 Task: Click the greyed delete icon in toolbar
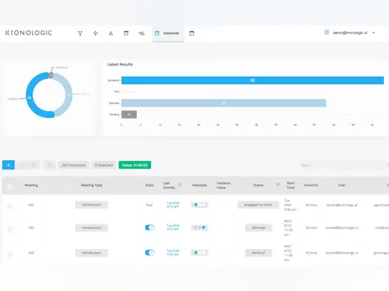point(34,165)
